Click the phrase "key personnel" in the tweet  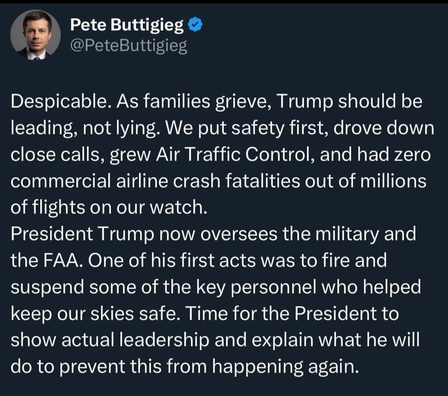[263, 287]
